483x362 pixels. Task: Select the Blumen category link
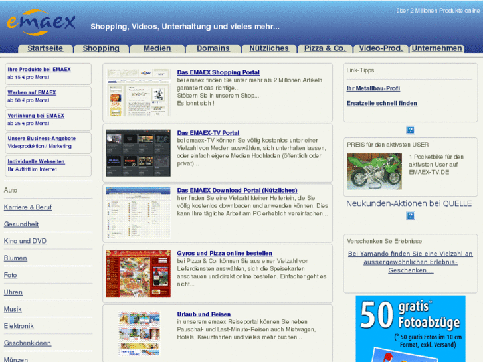pyautogui.click(x=15, y=258)
